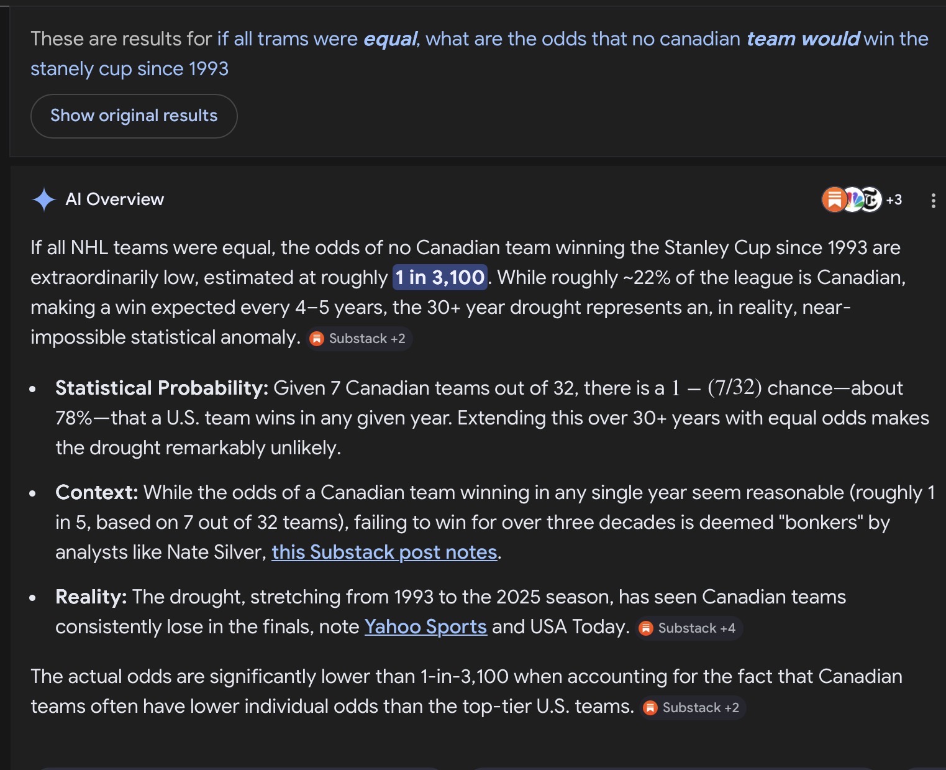Open the Yahoo Sports link
This screenshot has width=946, height=770.
coord(425,626)
